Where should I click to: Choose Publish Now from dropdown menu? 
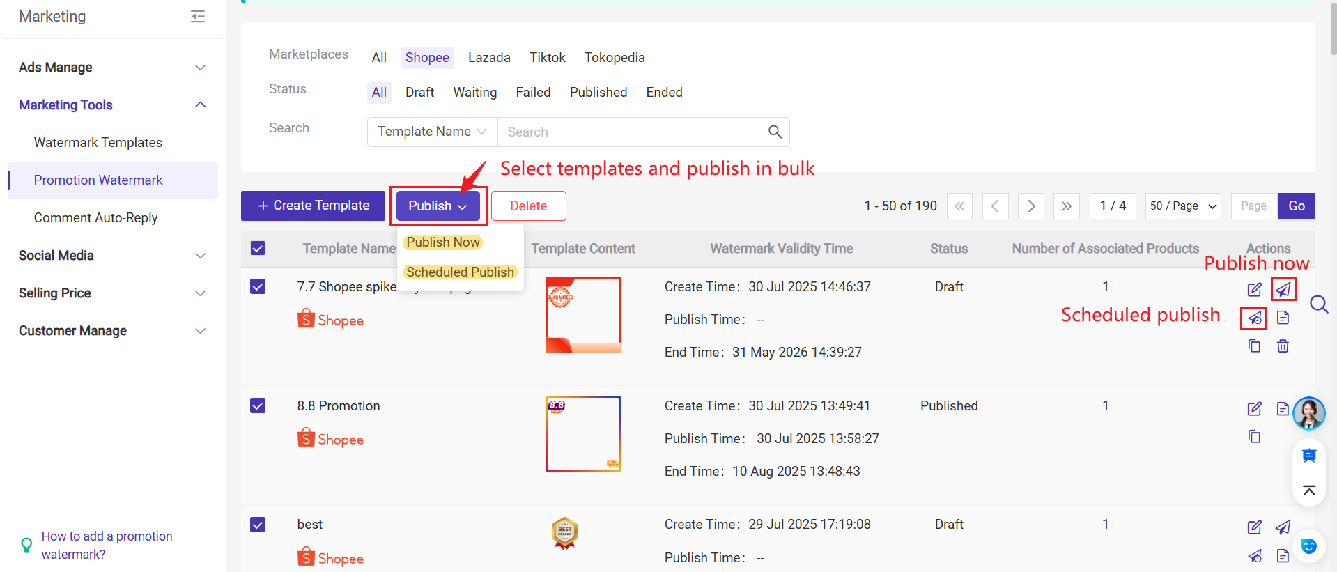443,242
